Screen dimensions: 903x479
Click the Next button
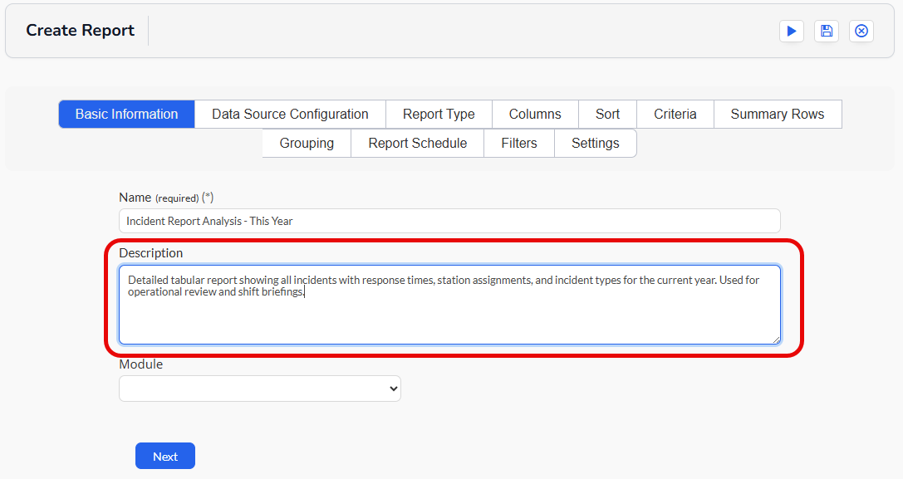coord(165,456)
